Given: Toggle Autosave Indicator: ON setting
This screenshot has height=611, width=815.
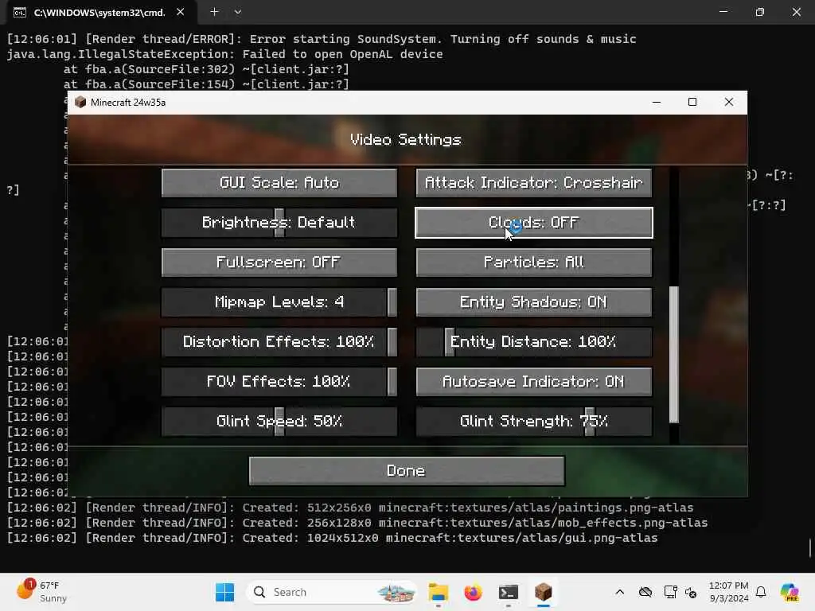Looking at the screenshot, I should [534, 382].
